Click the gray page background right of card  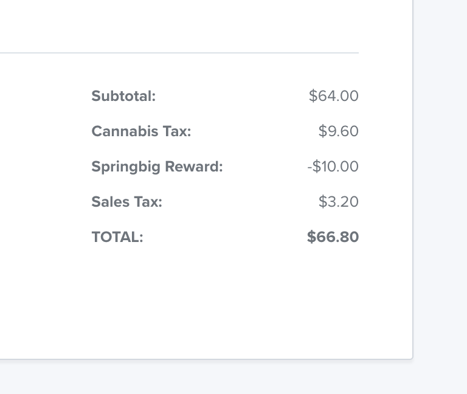(440, 179)
